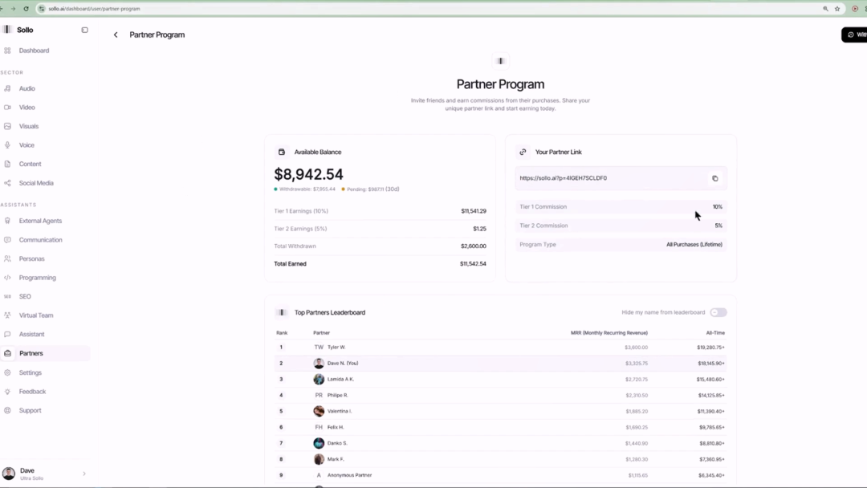Click the Settings gear icon in the sidebar

[8, 372]
